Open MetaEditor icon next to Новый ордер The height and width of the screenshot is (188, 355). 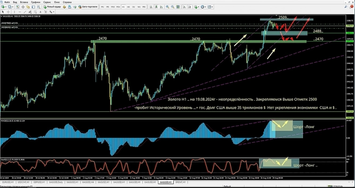pyautogui.click(x=64, y=7)
